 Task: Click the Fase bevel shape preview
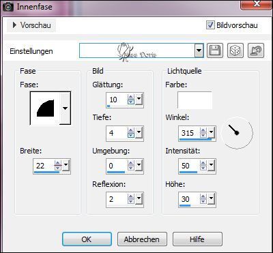[x=45, y=108]
